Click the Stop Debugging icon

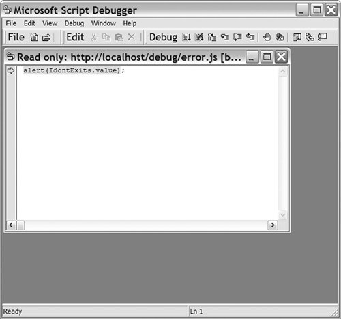point(199,37)
